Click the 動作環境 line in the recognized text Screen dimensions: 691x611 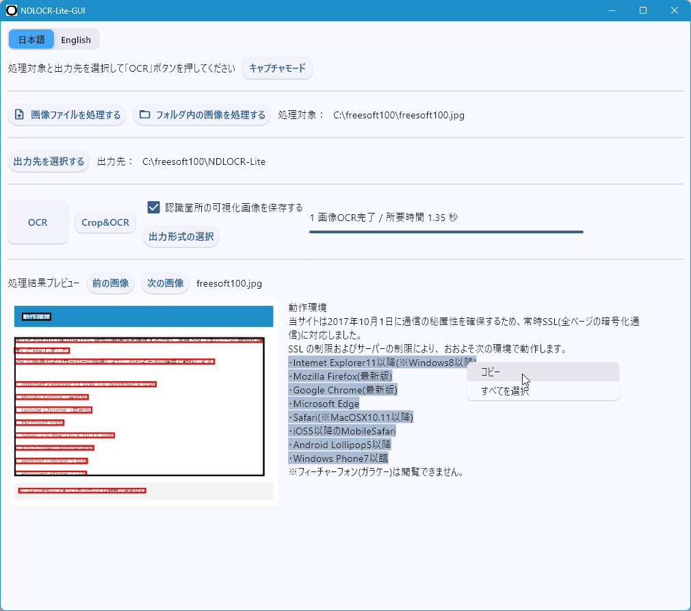click(x=308, y=308)
